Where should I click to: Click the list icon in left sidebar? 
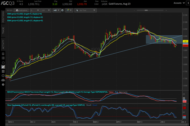(x=3, y=58)
